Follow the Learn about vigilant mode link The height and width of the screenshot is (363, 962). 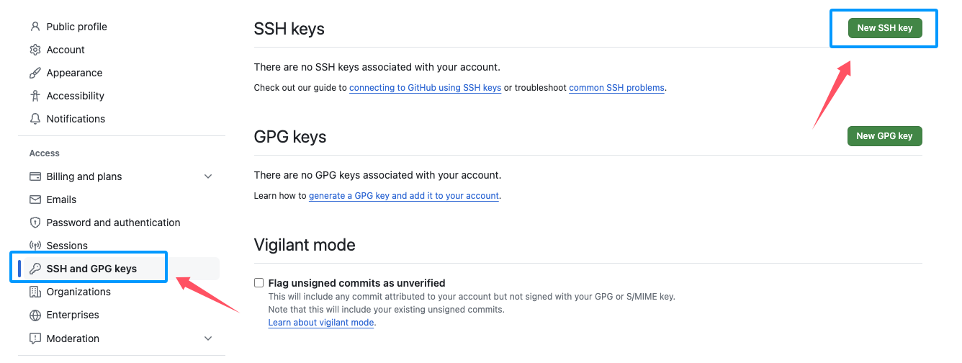click(x=321, y=323)
